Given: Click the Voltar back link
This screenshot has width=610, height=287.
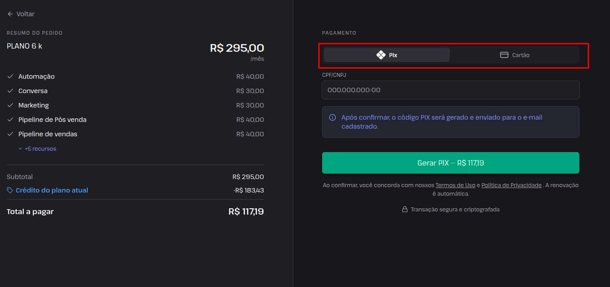Looking at the screenshot, I should click(21, 14).
